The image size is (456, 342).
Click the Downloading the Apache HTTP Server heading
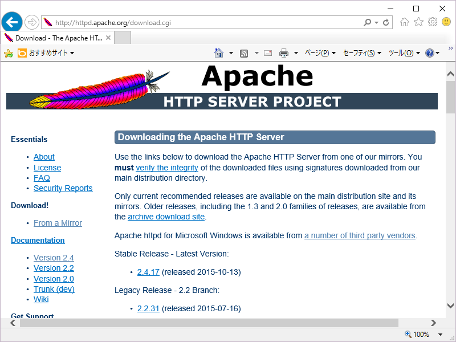pyautogui.click(x=201, y=137)
